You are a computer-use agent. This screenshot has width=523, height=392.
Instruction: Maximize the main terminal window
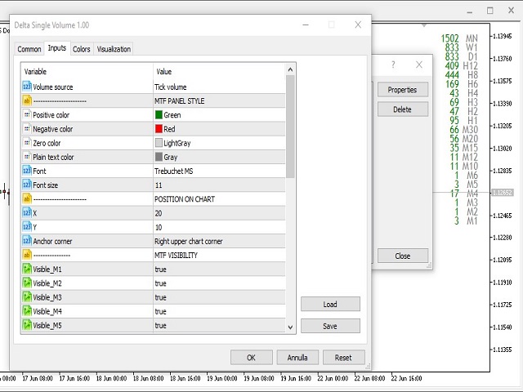coord(490,11)
